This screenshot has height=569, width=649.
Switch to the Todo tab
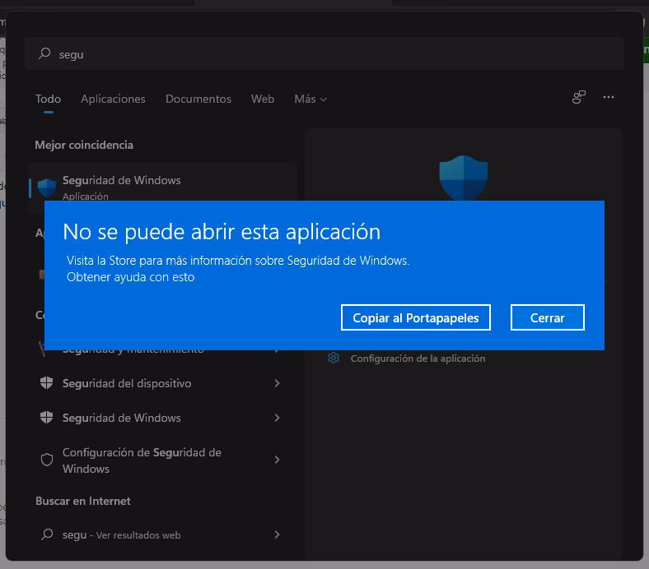tap(48, 99)
